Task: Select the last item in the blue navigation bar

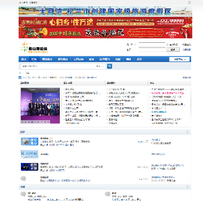Action: 139,59
